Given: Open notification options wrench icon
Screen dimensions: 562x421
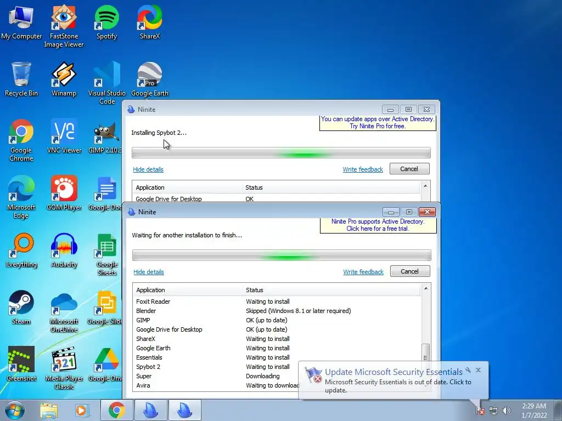Looking at the screenshot, I should click(468, 370).
